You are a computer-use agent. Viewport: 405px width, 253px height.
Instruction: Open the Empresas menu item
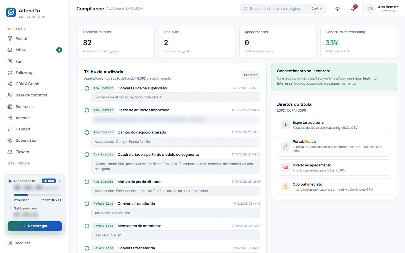coord(35,107)
